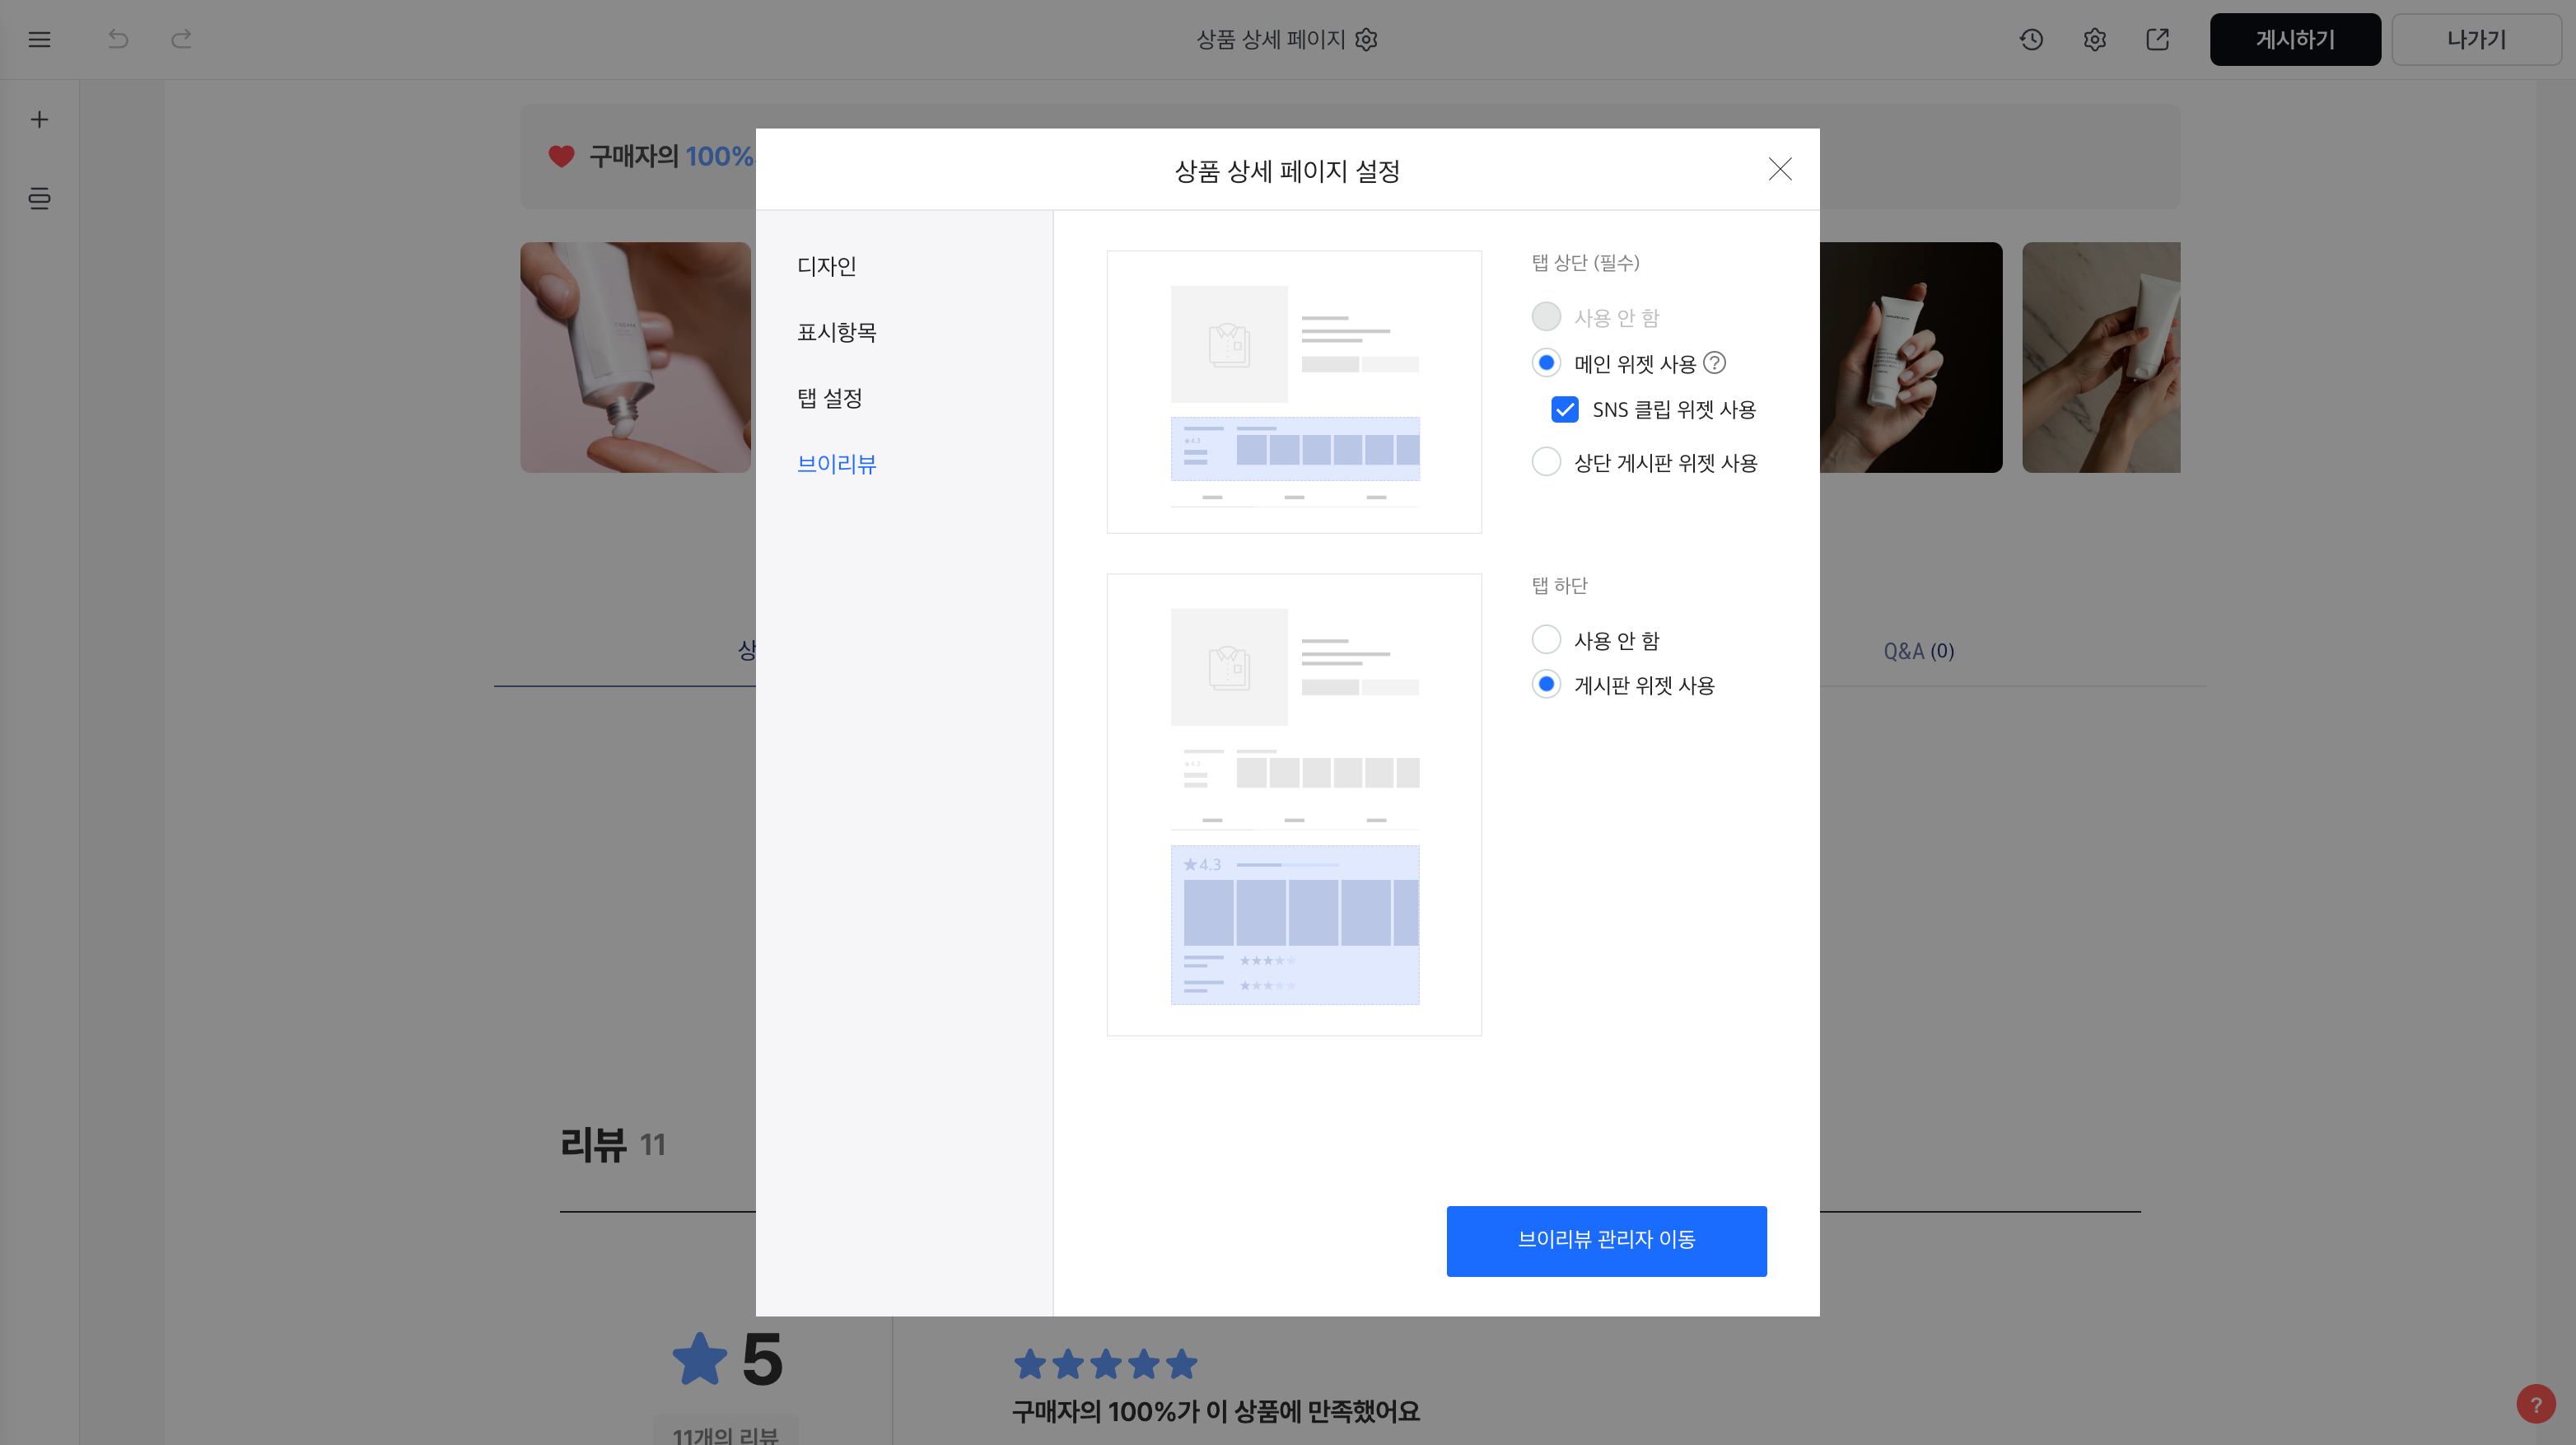Switch to the 디자인 tab
Image resolution: width=2576 pixels, height=1445 pixels.
826,266
